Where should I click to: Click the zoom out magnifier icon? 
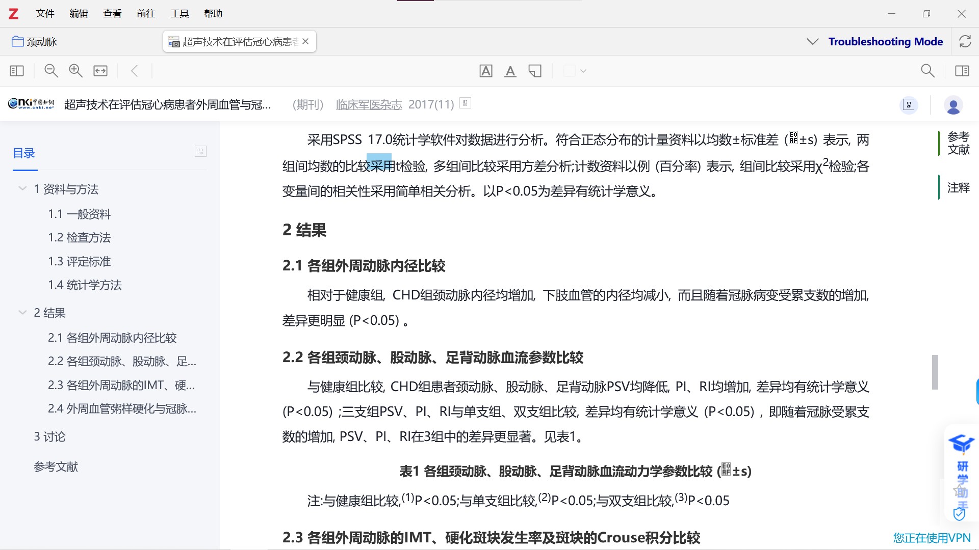click(51, 71)
